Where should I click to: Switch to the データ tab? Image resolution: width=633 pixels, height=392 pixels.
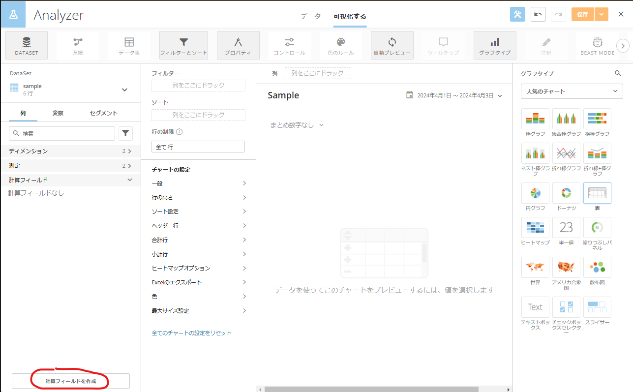tap(311, 16)
